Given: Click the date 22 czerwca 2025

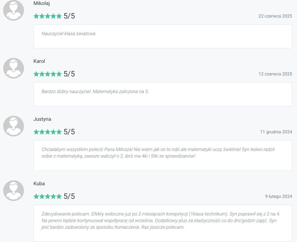Looking at the screenshot, I should coord(275,16).
